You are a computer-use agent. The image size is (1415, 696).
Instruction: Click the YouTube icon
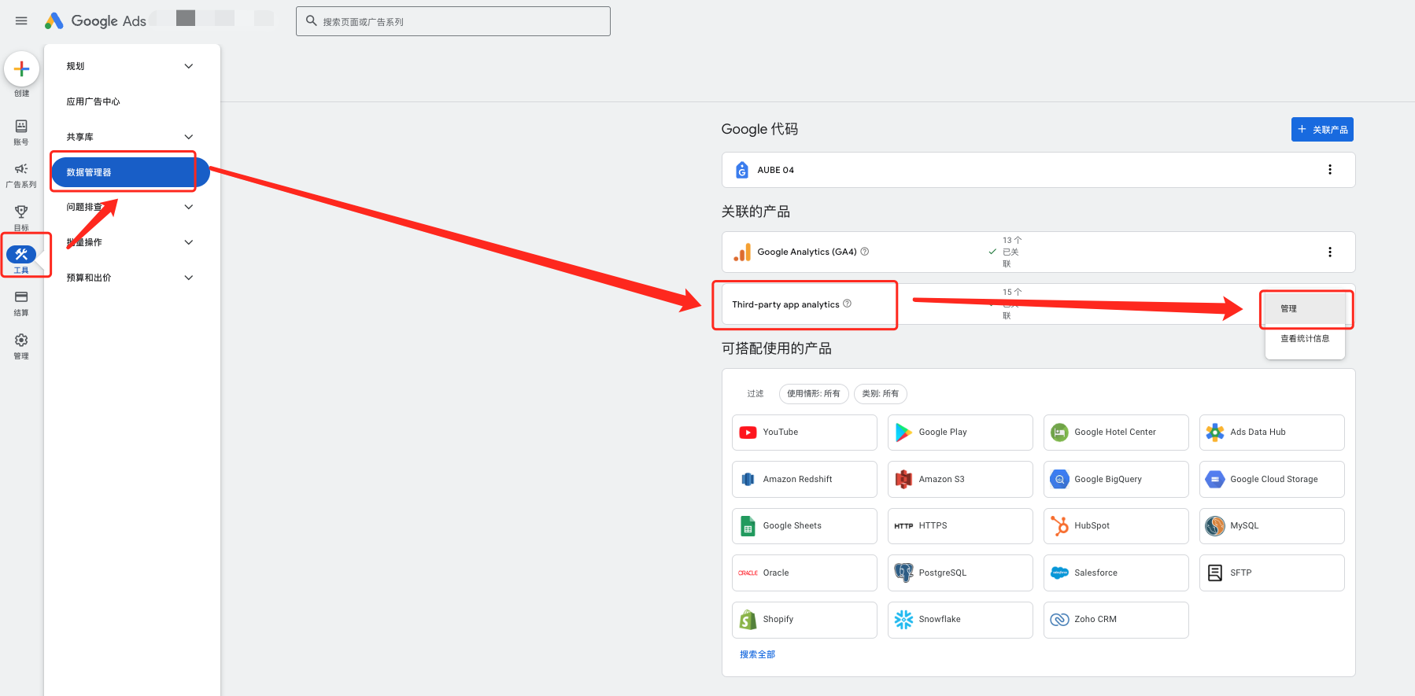point(748,433)
